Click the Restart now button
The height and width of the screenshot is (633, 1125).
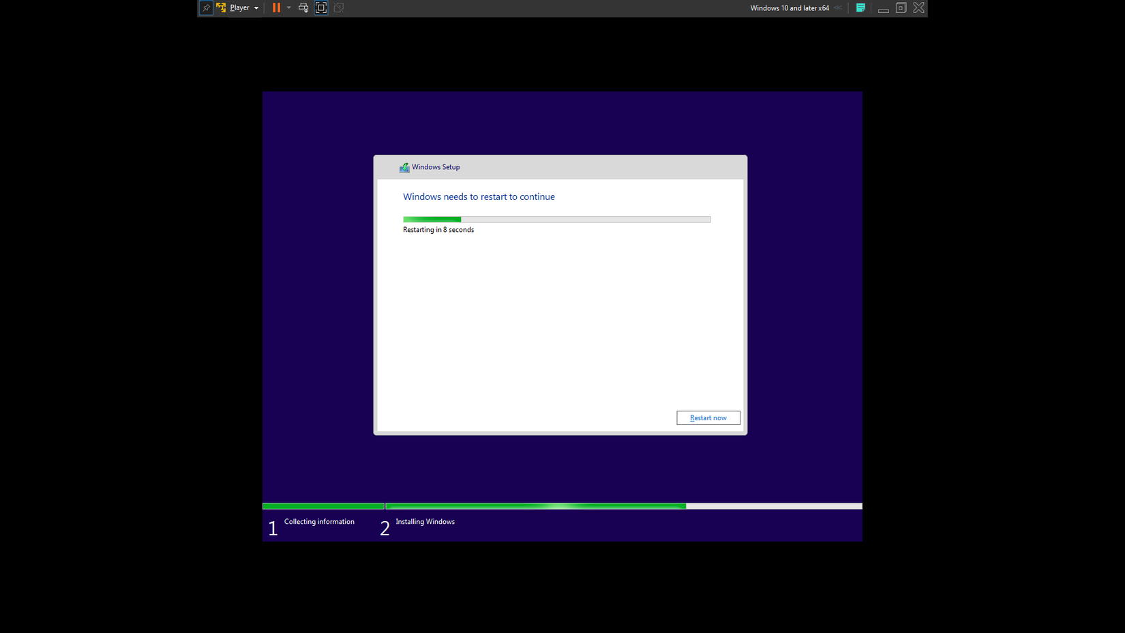[708, 418]
